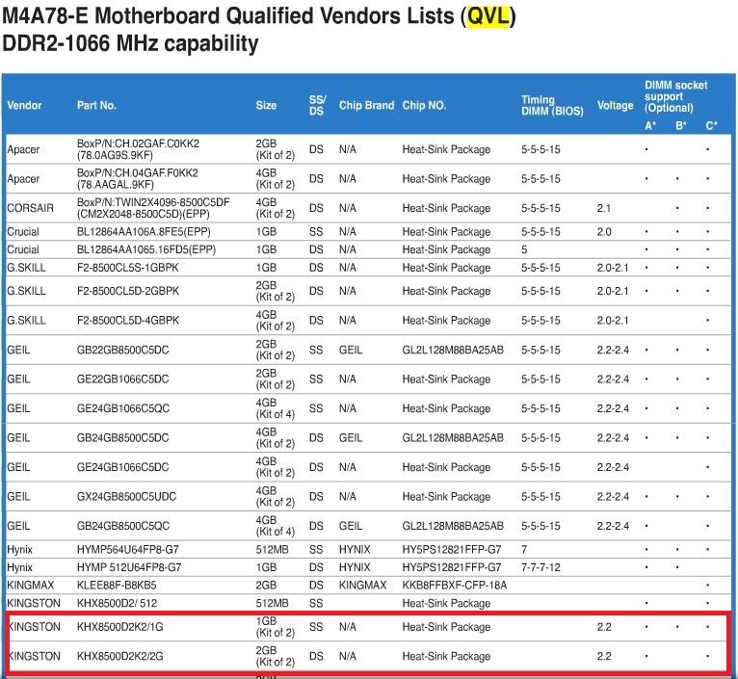Select part GX24GB8500C5UDC
738x679 pixels.
126,496
